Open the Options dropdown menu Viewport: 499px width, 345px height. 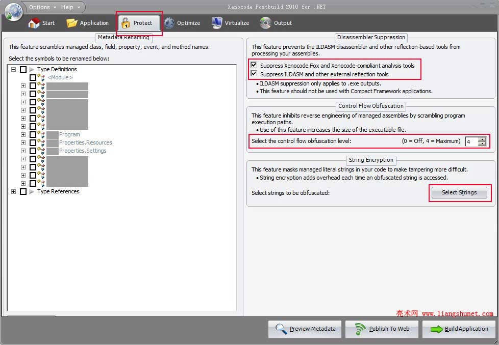pyautogui.click(x=42, y=7)
